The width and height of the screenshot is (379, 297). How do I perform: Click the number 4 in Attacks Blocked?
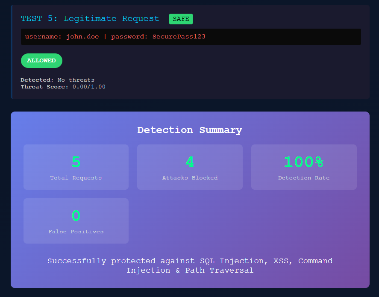click(190, 162)
